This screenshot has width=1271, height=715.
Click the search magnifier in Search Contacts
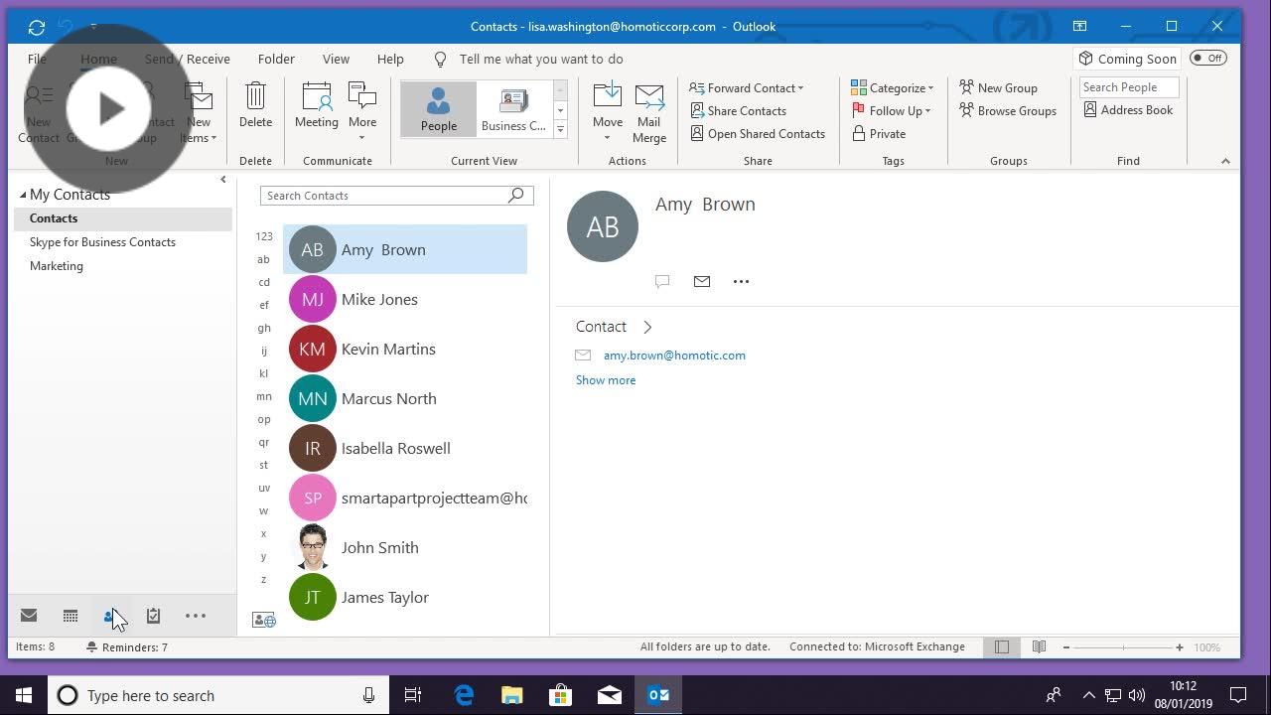click(515, 196)
